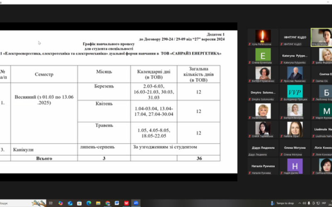332x207 pixels.
Task: Click dates cell '1.04-03.04, 13.04-17.04, 27.04-30.04'
Action: (x=154, y=111)
